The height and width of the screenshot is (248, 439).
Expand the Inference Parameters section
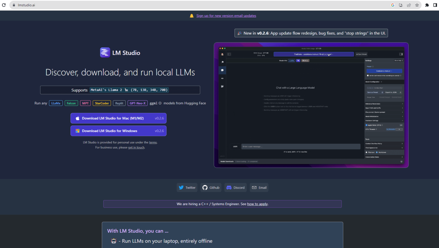384,103
